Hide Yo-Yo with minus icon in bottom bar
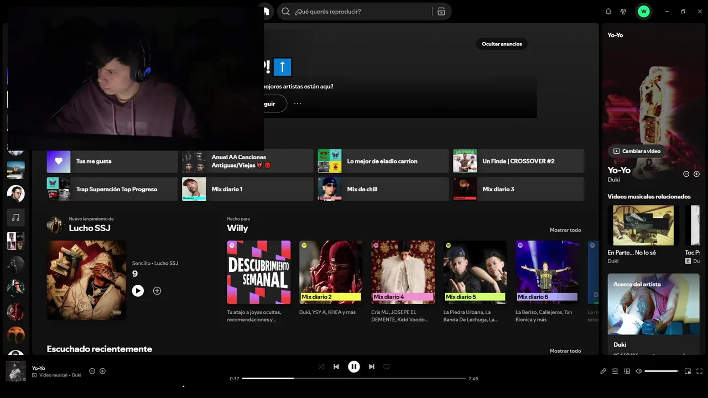708x398 pixels. [92, 371]
